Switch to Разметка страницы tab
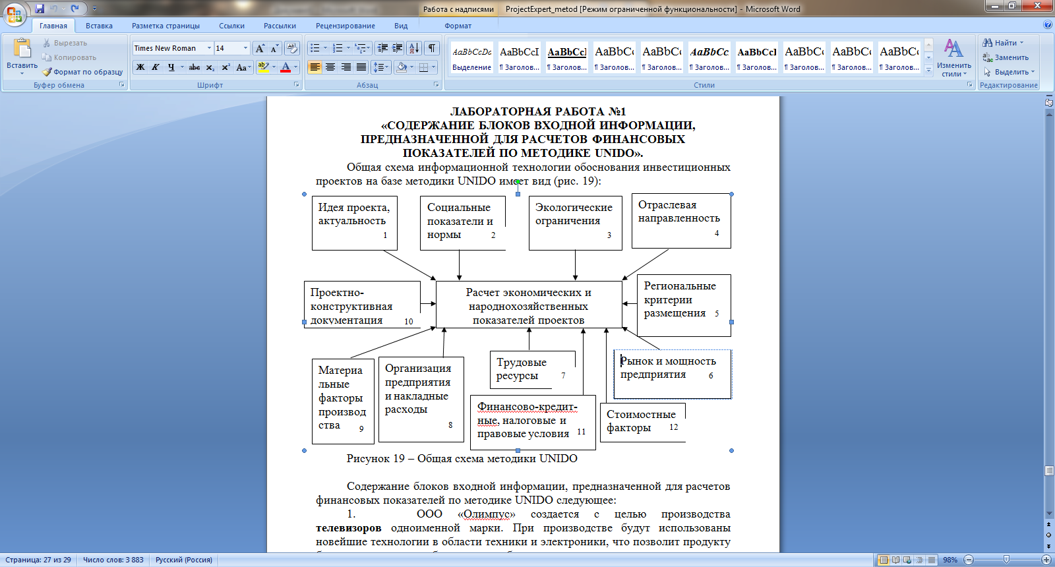Viewport: 1055px width, 567px height. [x=166, y=26]
